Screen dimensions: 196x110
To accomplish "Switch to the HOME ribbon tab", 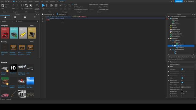I will click(x=25, y=1).
